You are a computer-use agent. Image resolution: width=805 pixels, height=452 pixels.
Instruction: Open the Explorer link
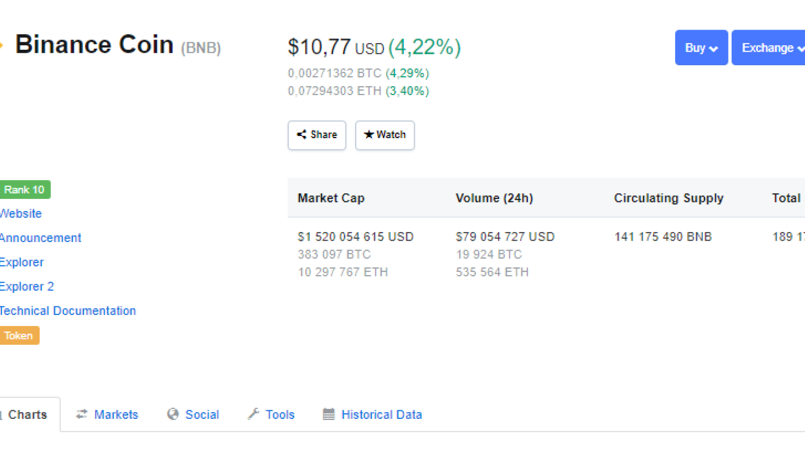point(22,262)
